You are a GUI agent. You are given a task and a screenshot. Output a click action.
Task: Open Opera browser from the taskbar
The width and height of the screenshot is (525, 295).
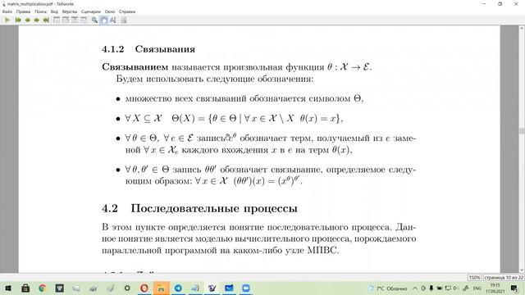click(144, 288)
